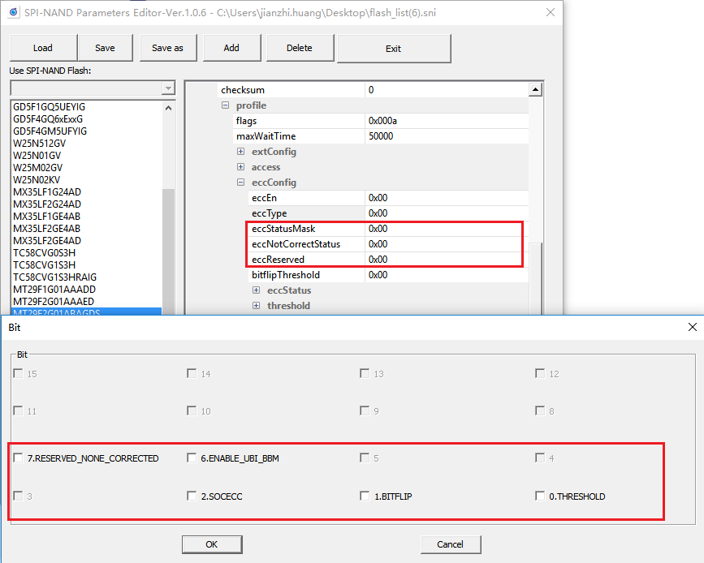
Task: Toggle the 6.ENABLE_UBI_BBM checkbox
Action: click(192, 458)
